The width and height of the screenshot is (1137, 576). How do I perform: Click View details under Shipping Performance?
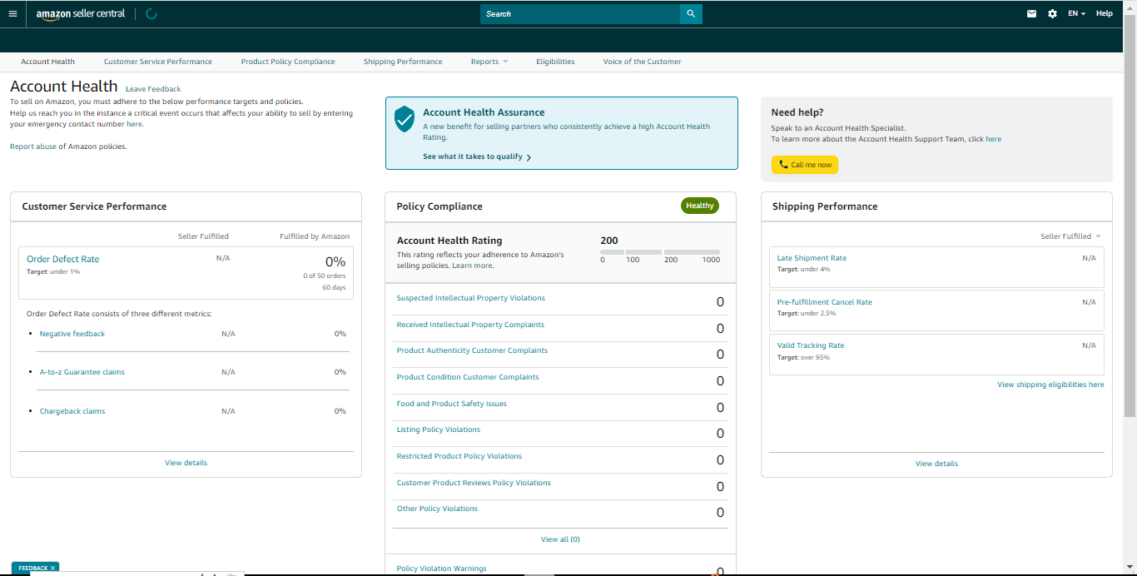click(936, 464)
